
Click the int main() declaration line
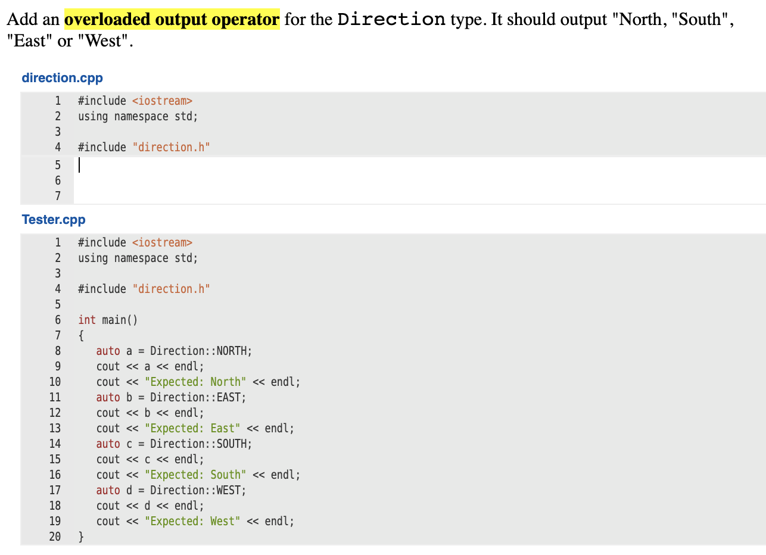(107, 320)
